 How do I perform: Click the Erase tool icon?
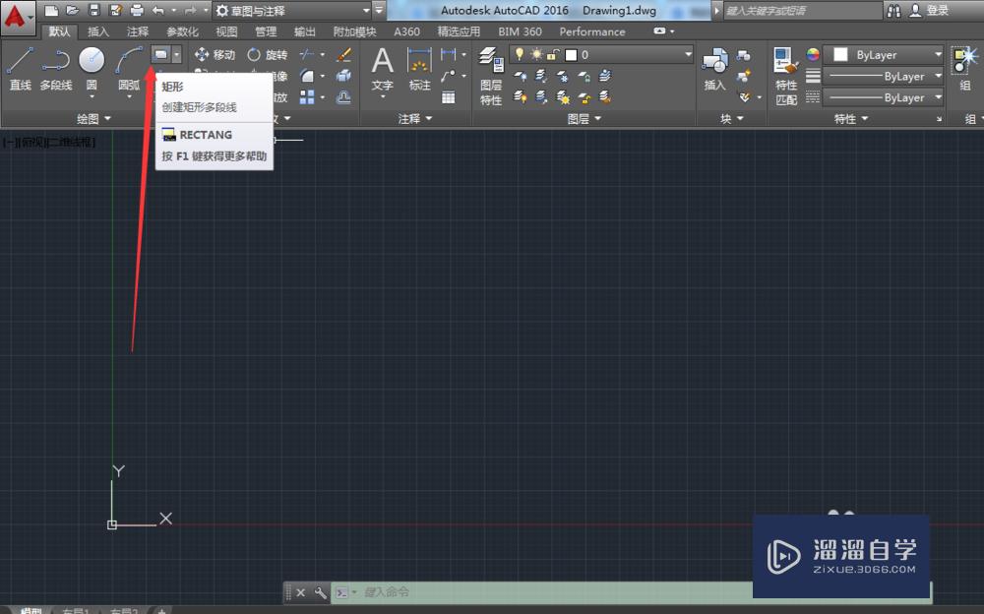pyautogui.click(x=343, y=55)
